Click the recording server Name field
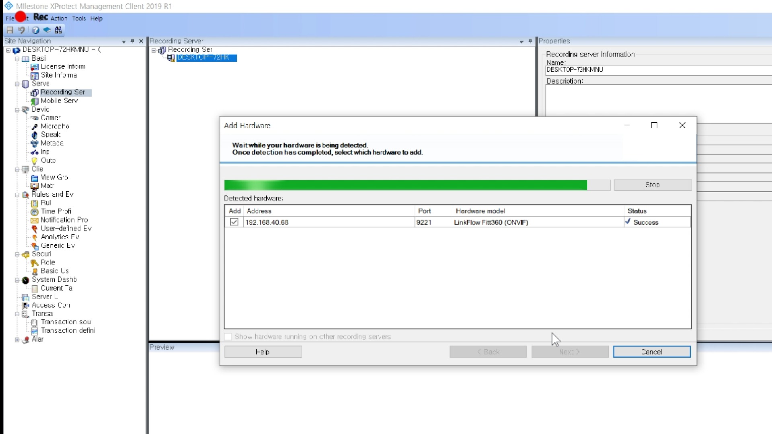Screen dimensions: 772x434 coord(658,70)
